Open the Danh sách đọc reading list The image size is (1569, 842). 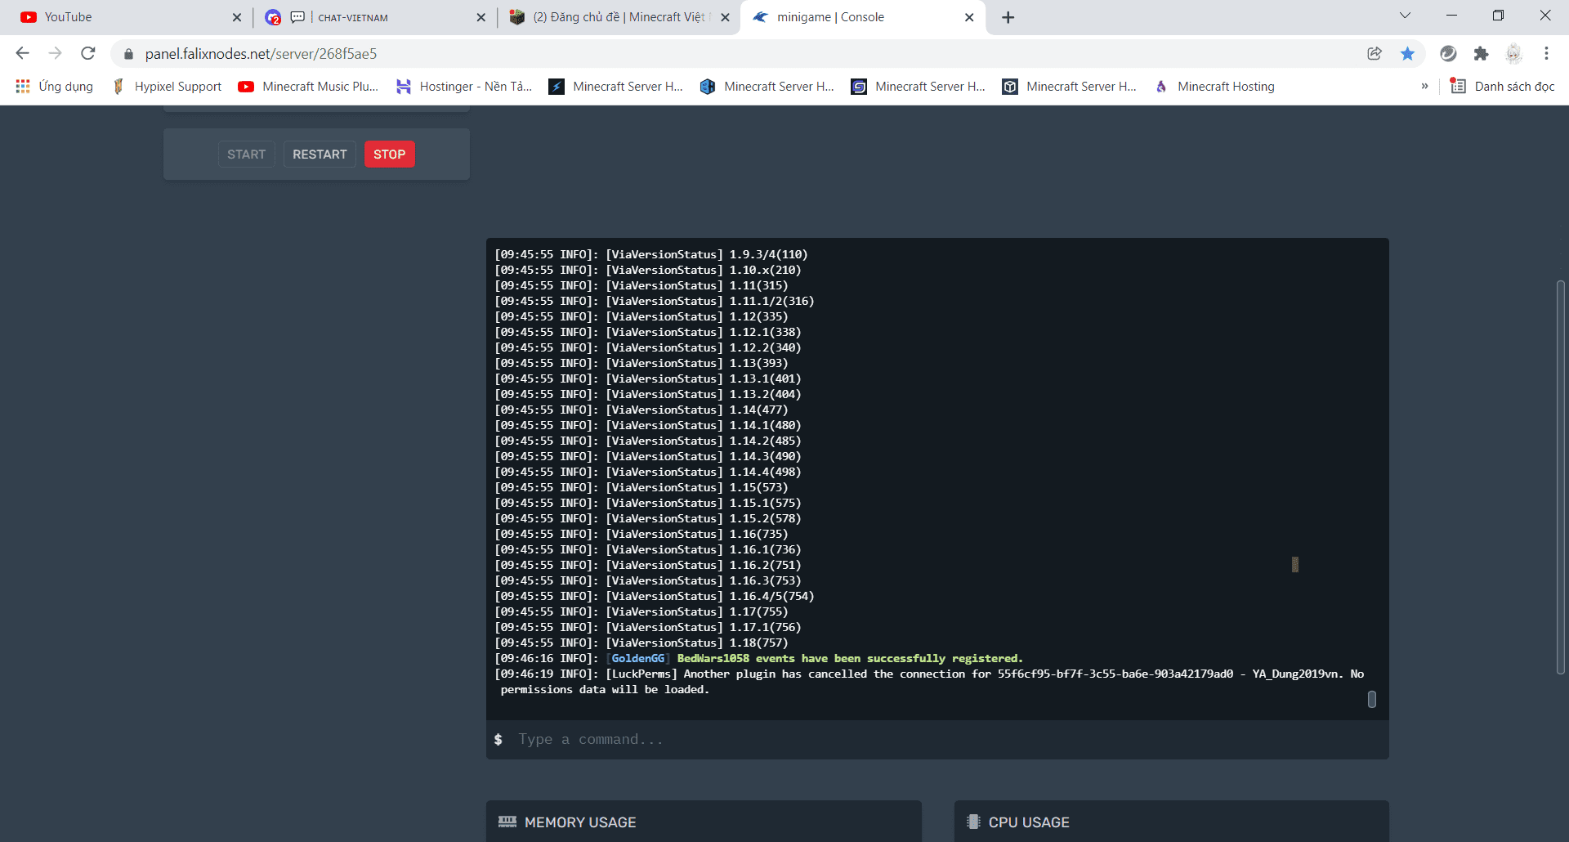(x=1502, y=87)
